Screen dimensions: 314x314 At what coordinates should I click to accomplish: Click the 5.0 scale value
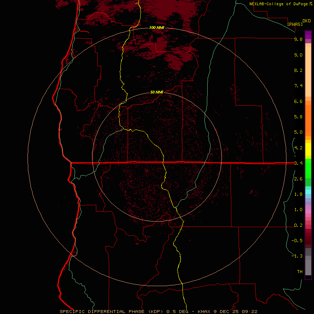(x=298, y=132)
